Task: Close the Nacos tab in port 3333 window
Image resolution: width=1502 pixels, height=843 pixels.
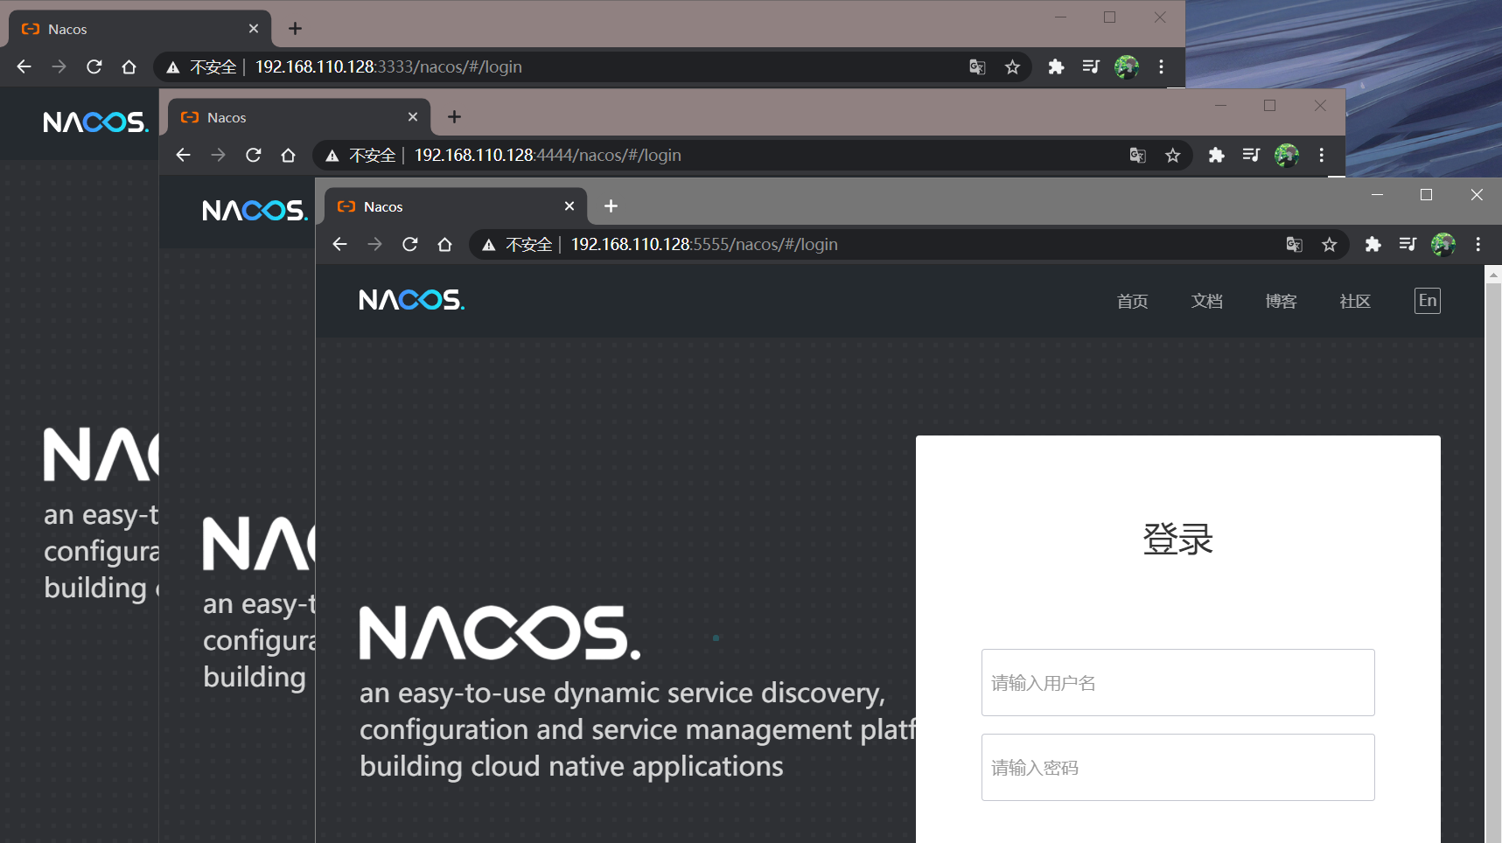Action: pyautogui.click(x=254, y=29)
